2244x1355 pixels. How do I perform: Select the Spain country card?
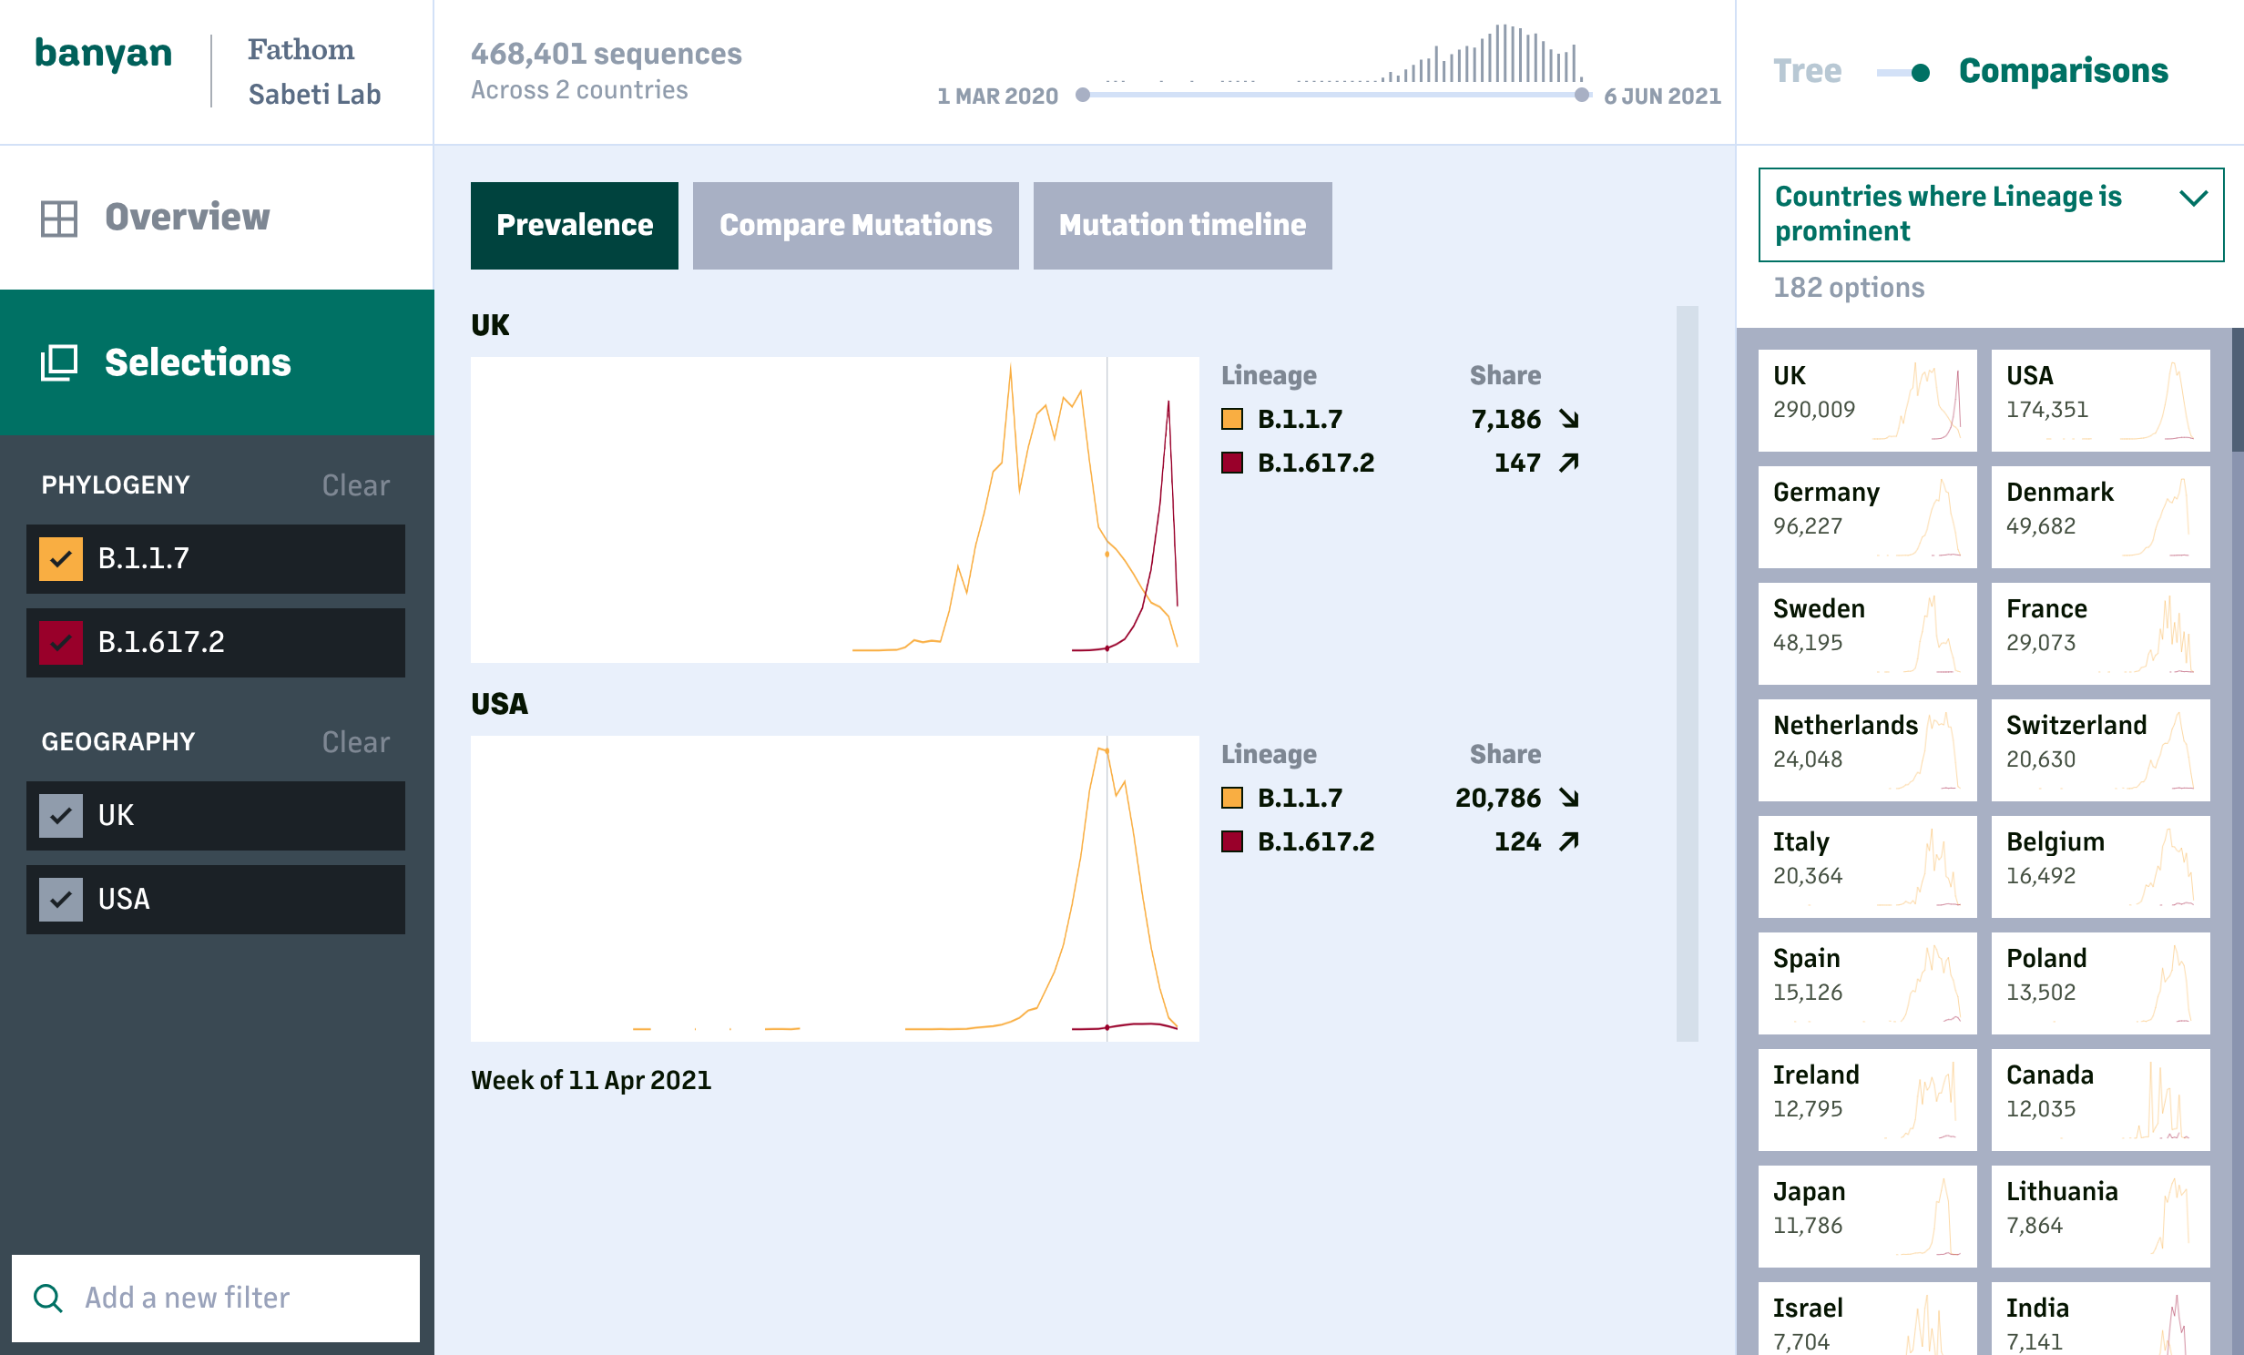point(1868,983)
